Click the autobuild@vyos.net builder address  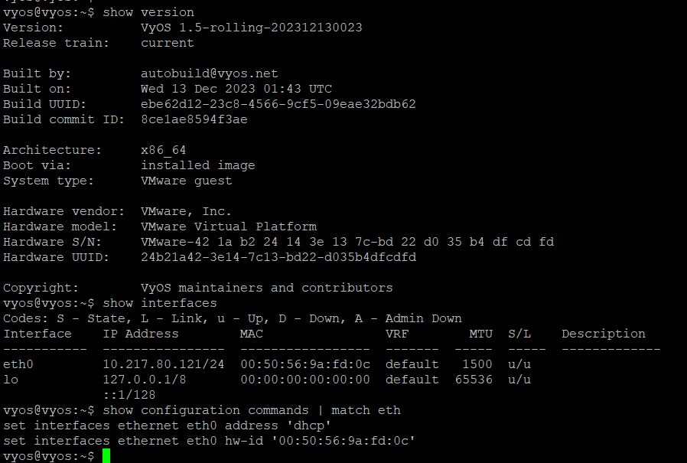pos(209,73)
